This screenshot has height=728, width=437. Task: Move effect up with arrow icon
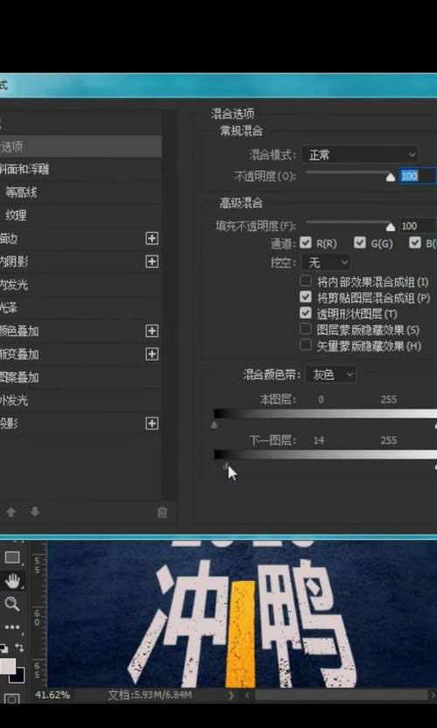[11, 512]
